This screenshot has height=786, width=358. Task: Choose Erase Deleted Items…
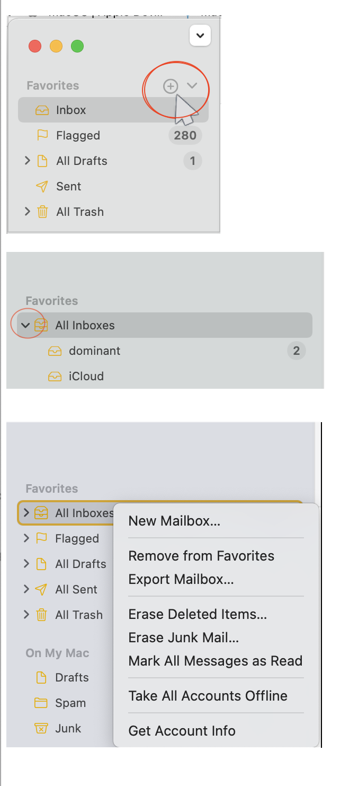198,614
